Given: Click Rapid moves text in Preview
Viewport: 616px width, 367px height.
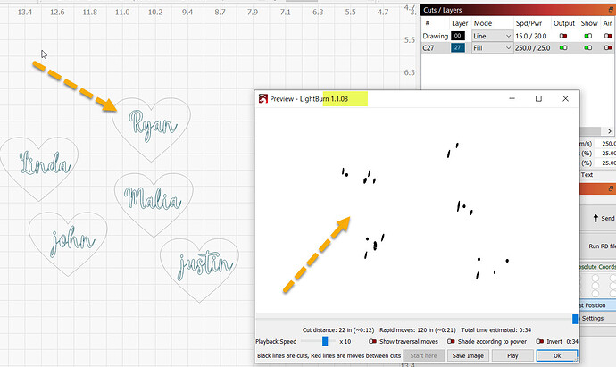Looking at the screenshot, I should [417, 330].
